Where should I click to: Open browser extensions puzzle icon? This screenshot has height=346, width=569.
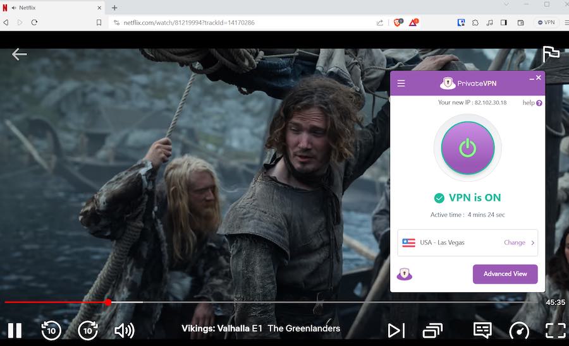[x=475, y=23]
